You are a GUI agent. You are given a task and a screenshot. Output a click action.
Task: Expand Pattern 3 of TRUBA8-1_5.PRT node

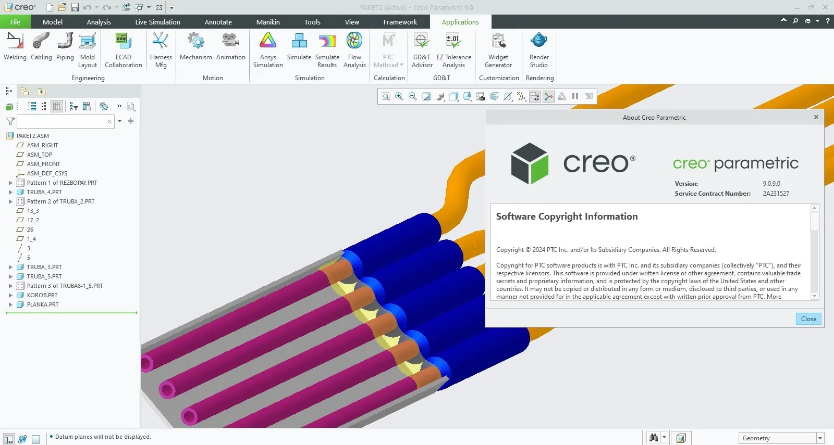(x=10, y=286)
